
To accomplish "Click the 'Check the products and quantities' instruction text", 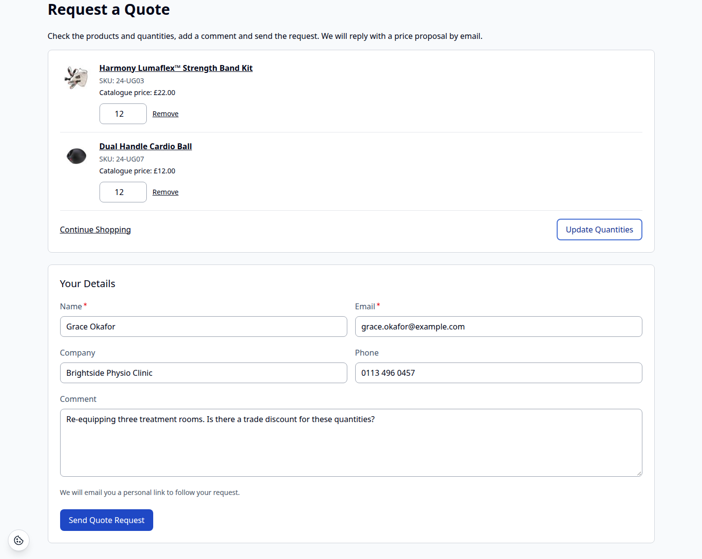I will 265,36.
